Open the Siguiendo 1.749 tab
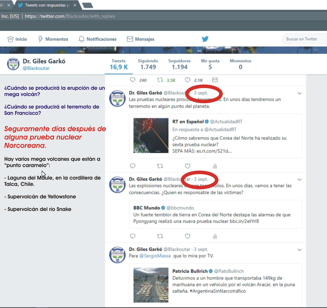The width and height of the screenshot is (327, 308). click(x=148, y=65)
